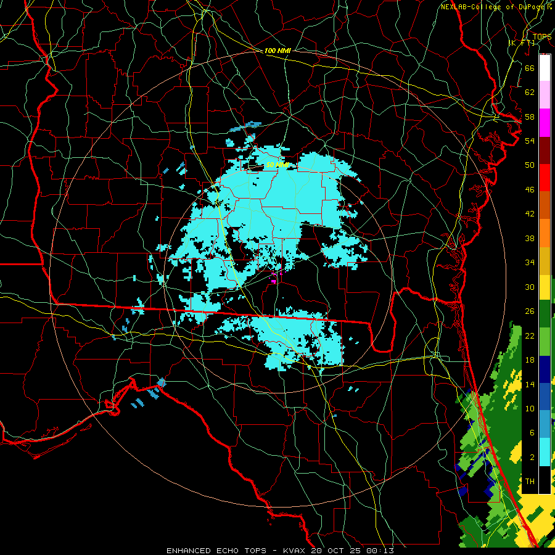Click the "14" legend value
The height and width of the screenshot is (555, 555).
pos(530,384)
